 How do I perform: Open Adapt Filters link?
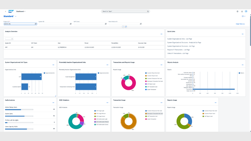[240, 24]
